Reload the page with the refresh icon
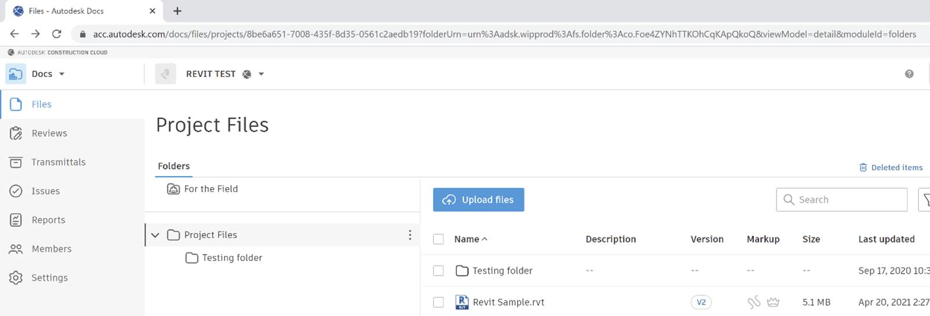 (57, 34)
